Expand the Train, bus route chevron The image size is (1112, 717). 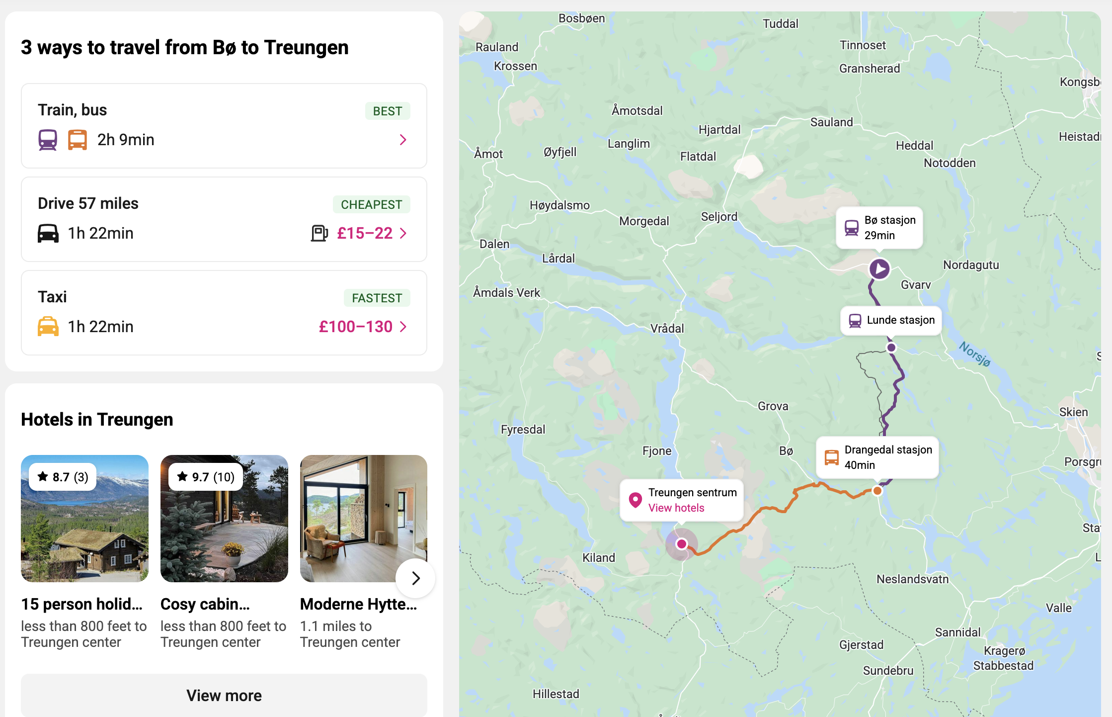coord(403,140)
